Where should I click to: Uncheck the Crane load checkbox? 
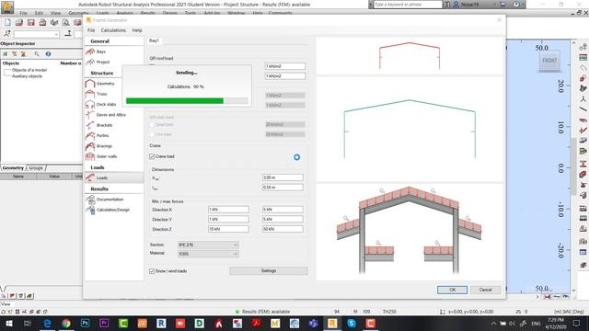[x=152, y=156]
